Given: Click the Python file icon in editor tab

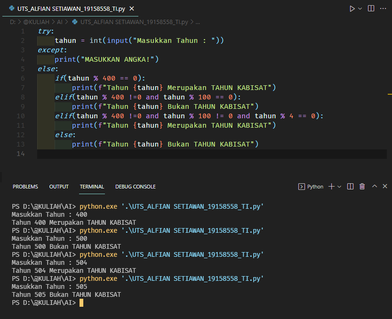Looking at the screenshot, I should click(12, 8).
